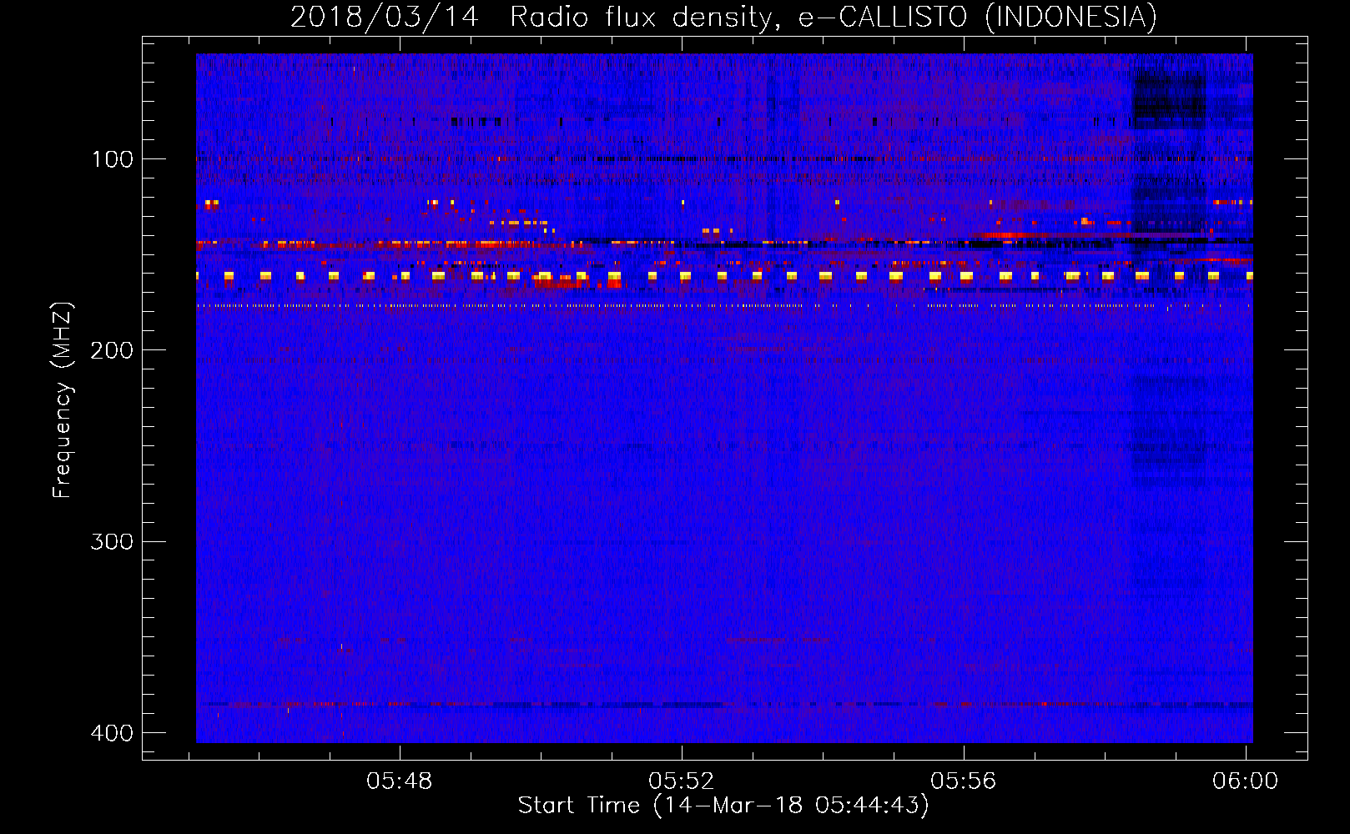The image size is (1350, 834).
Task: Select the 100 frequency axis label
Action: (x=112, y=159)
